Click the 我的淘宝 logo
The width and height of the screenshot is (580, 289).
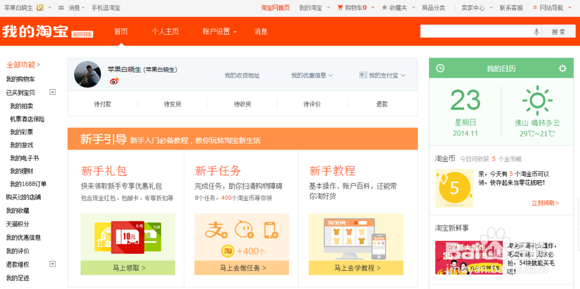(x=35, y=32)
